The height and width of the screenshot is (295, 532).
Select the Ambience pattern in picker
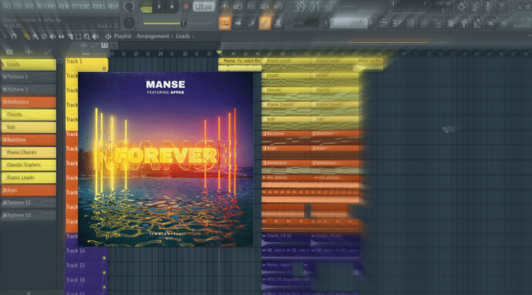[28, 102]
